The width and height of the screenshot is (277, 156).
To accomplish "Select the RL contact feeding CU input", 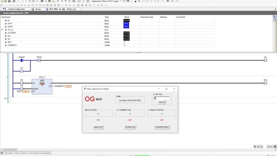I will (22, 83).
